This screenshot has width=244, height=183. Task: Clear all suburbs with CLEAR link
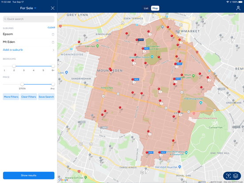tap(51, 27)
